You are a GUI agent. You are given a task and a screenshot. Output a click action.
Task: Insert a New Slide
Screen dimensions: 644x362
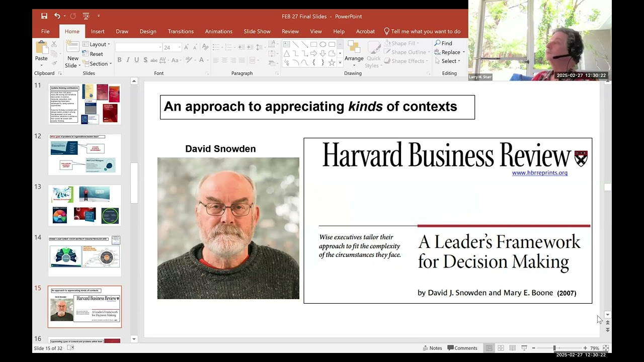(x=73, y=54)
